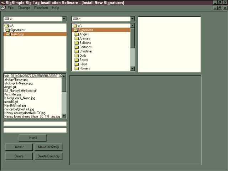Open the Dolls folder
228x171 pixels.
pyautogui.click(x=80, y=56)
